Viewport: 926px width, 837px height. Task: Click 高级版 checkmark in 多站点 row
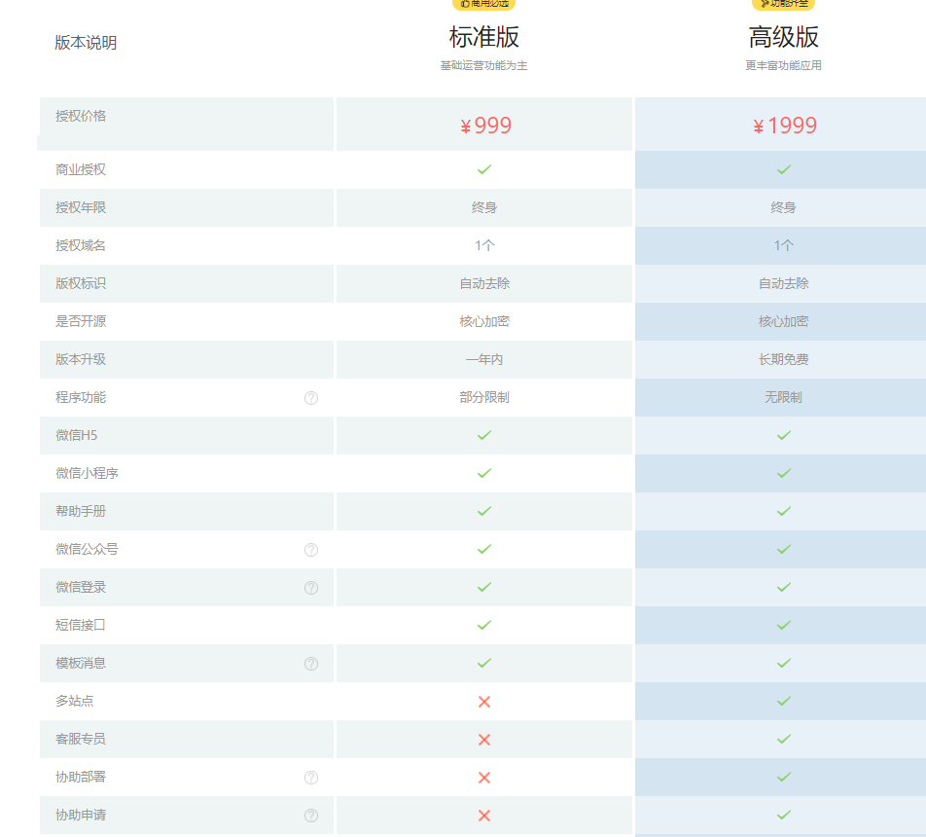coord(784,701)
